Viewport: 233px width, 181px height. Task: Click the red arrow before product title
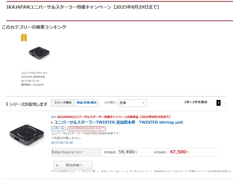[x=52, y=123]
